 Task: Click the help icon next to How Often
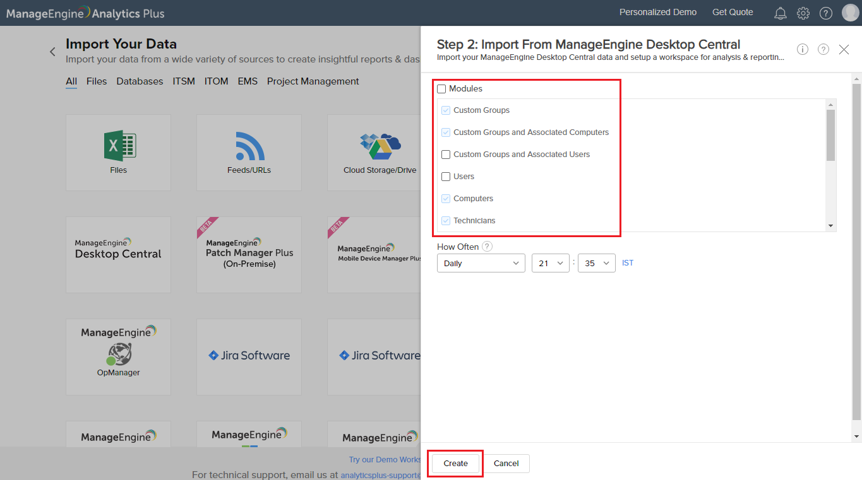[x=487, y=247]
